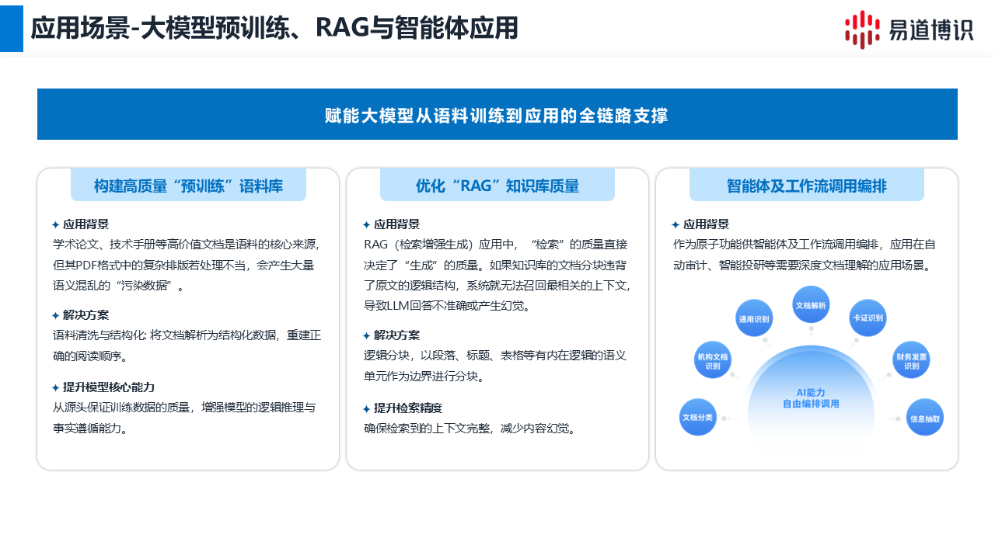Click the 易道博识 logo

(x=909, y=30)
